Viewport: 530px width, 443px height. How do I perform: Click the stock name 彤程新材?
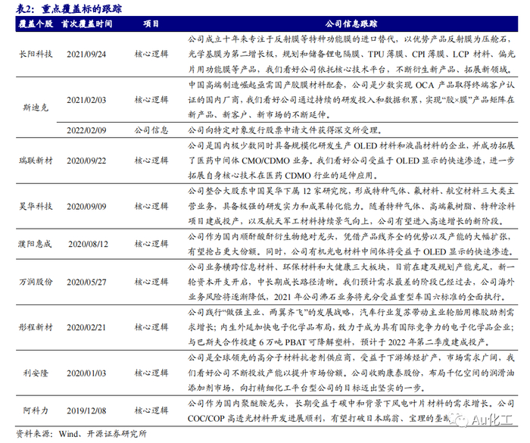(36, 327)
